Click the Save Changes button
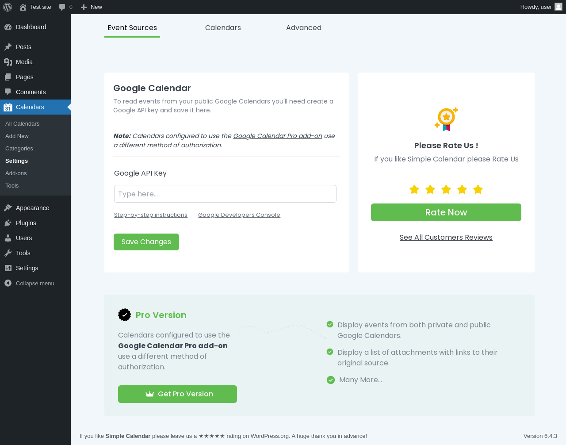Image resolution: width=566 pixels, height=445 pixels. coord(146,242)
